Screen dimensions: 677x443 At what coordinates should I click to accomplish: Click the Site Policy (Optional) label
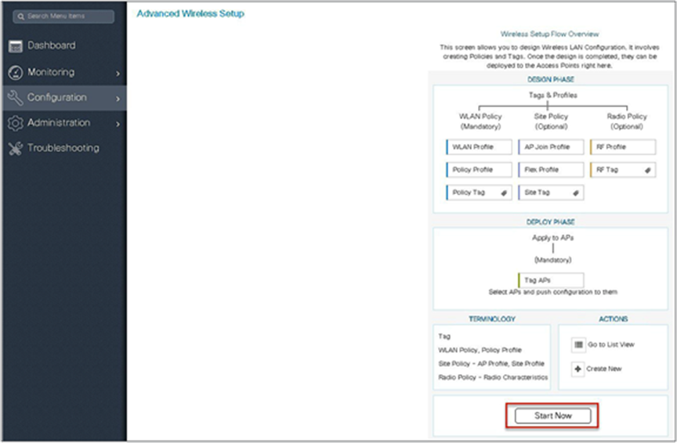pos(551,121)
